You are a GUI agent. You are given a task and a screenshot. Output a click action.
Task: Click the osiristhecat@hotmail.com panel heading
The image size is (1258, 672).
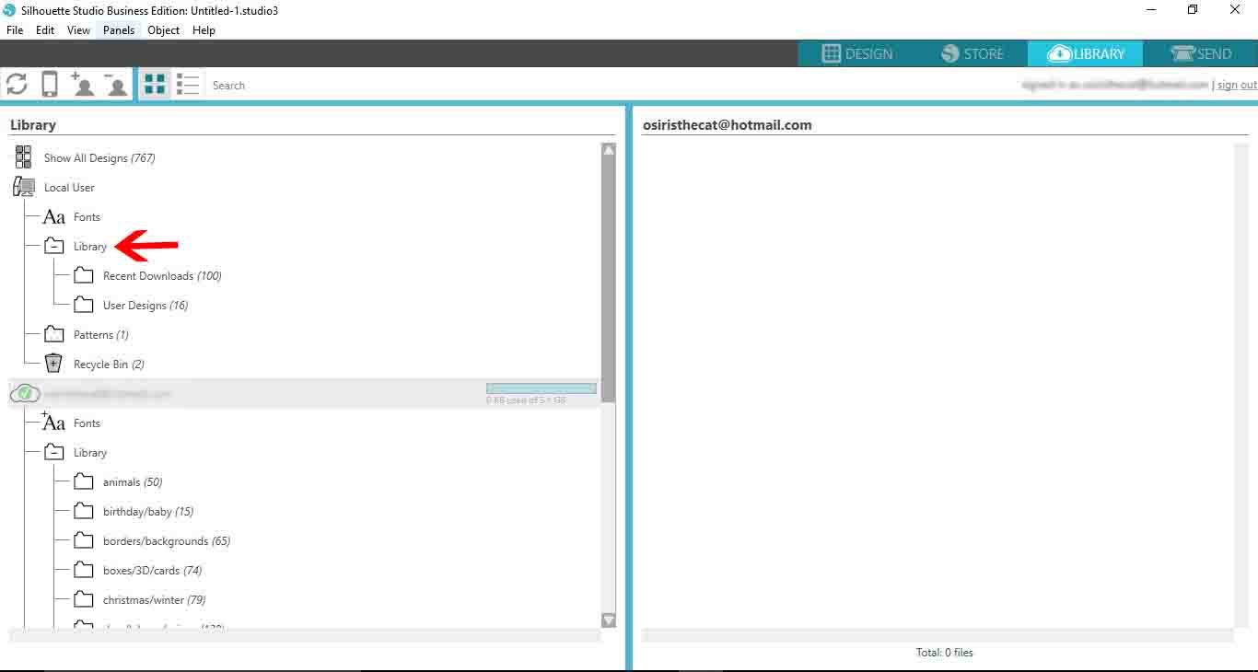[728, 125]
